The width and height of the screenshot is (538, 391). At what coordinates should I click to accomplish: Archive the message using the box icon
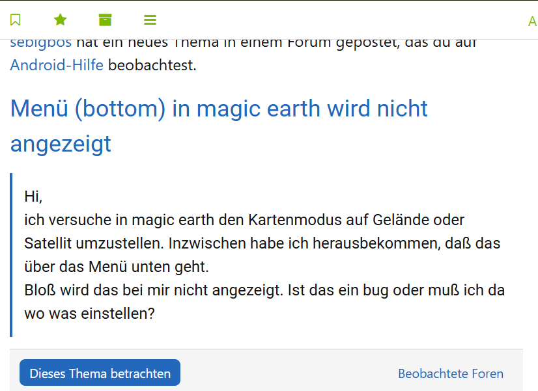tap(105, 20)
